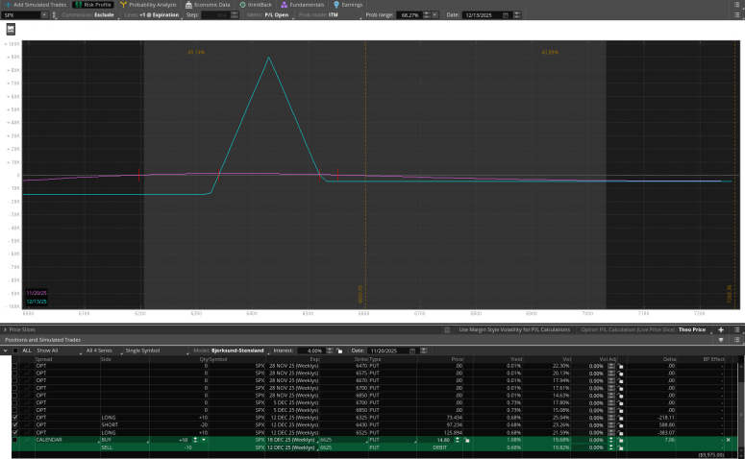Uncheck the 6325 PUT long position row

(x=13, y=419)
